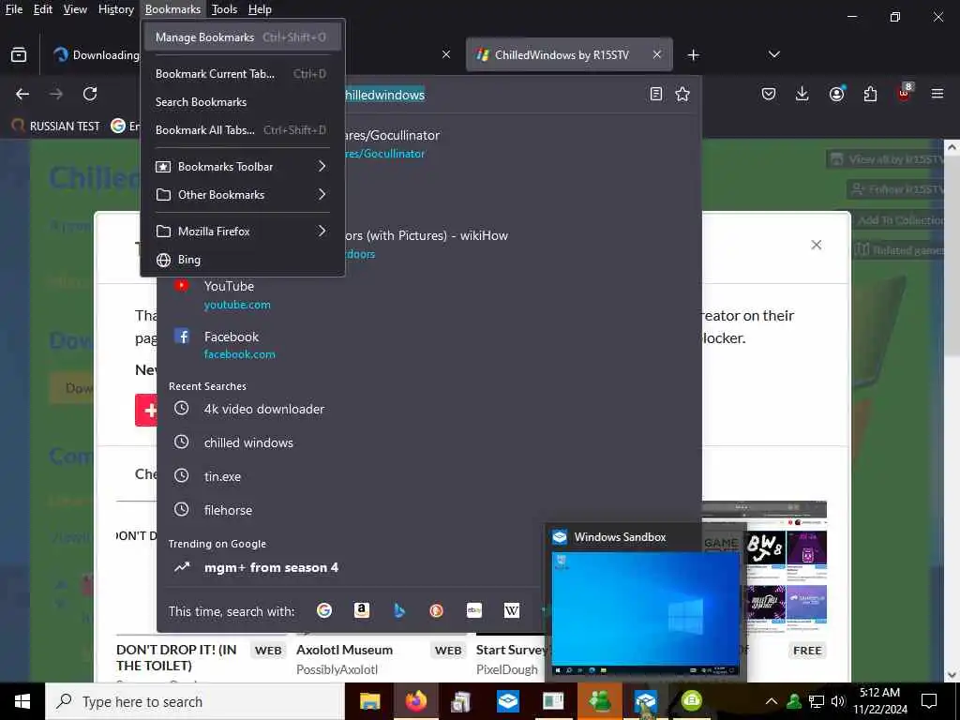Close the Downloading tab
The image size is (960, 720).
(446, 54)
